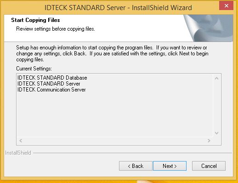Click the Next button to begin copying
The image size is (238, 183).
click(170, 166)
